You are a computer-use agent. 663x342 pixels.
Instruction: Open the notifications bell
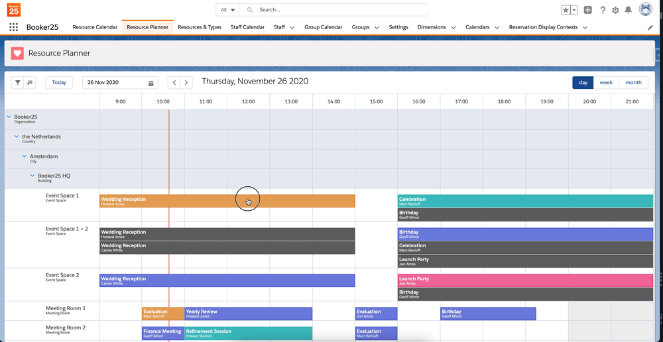[629, 10]
